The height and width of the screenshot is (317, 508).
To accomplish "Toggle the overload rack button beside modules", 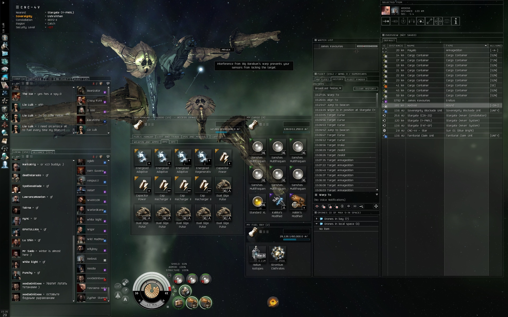I will [x=174, y=287].
